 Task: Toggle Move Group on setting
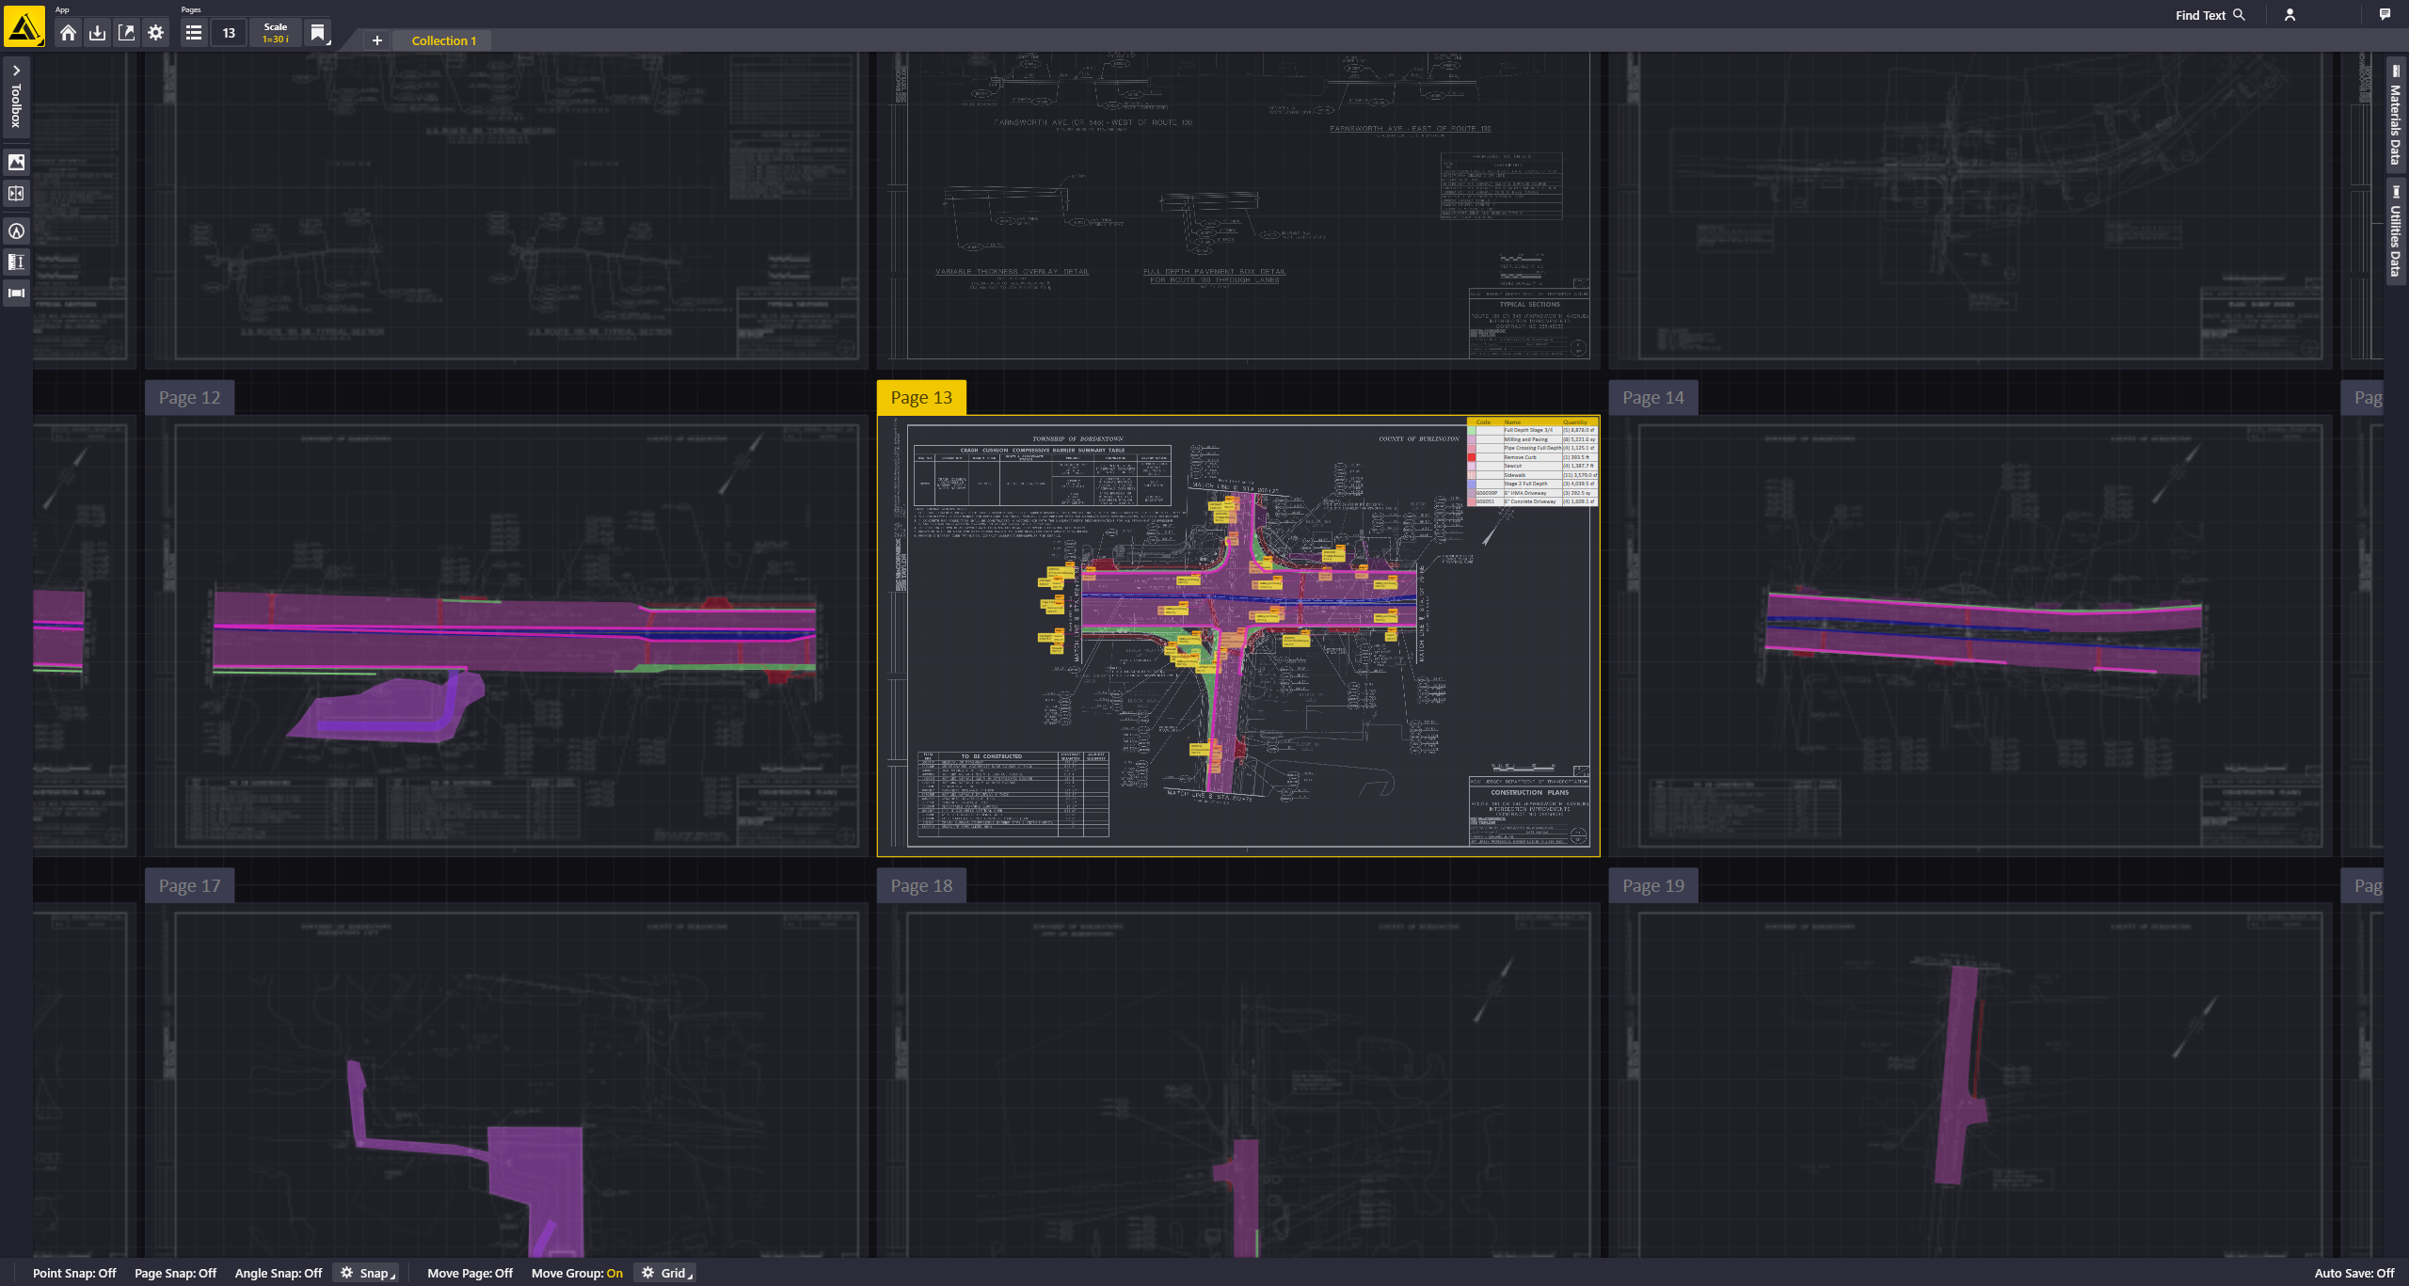pos(576,1273)
